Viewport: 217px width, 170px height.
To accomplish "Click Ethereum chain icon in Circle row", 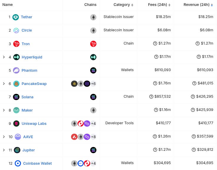I will click(x=93, y=30).
